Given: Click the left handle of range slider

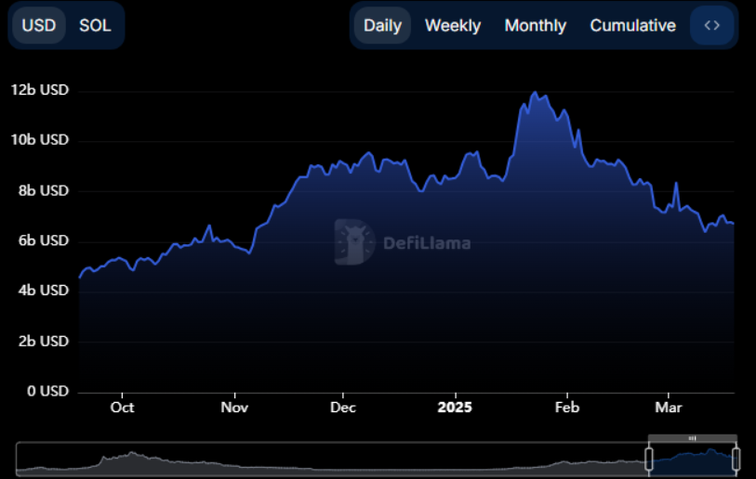Looking at the screenshot, I should 649,459.
